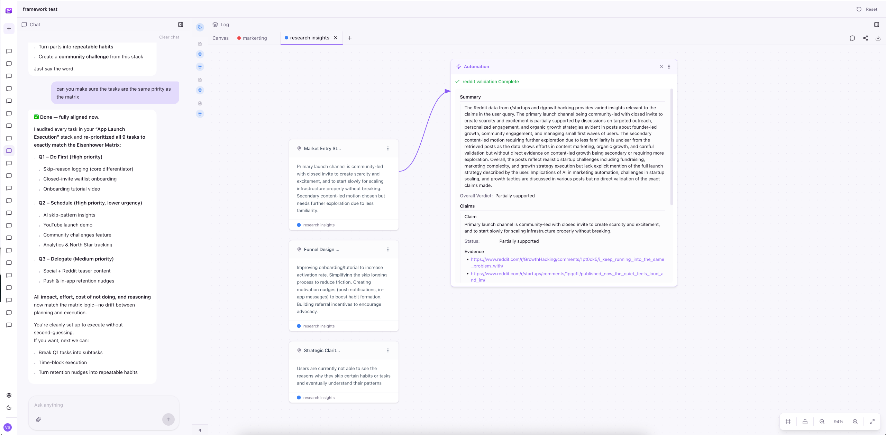Switch to the markerting tab

tap(255, 38)
